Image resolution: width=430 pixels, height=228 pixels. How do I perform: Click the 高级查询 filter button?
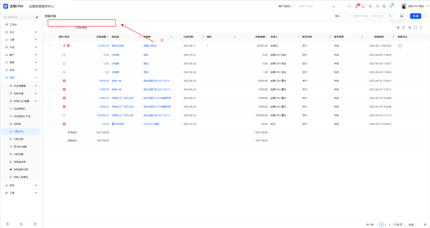[81, 28]
